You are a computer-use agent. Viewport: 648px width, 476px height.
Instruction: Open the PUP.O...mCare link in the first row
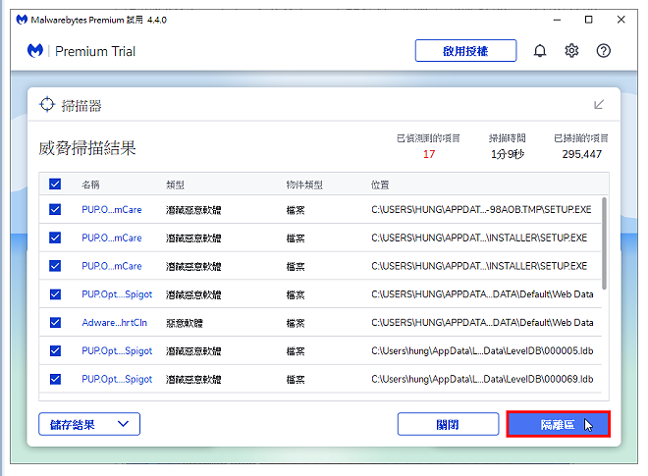[x=112, y=210]
